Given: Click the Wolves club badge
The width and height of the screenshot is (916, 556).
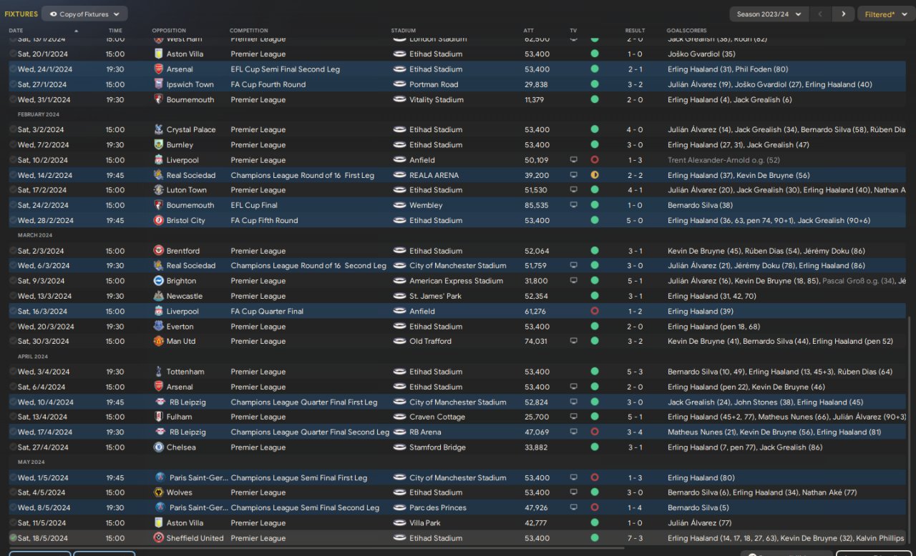Looking at the screenshot, I should (159, 492).
